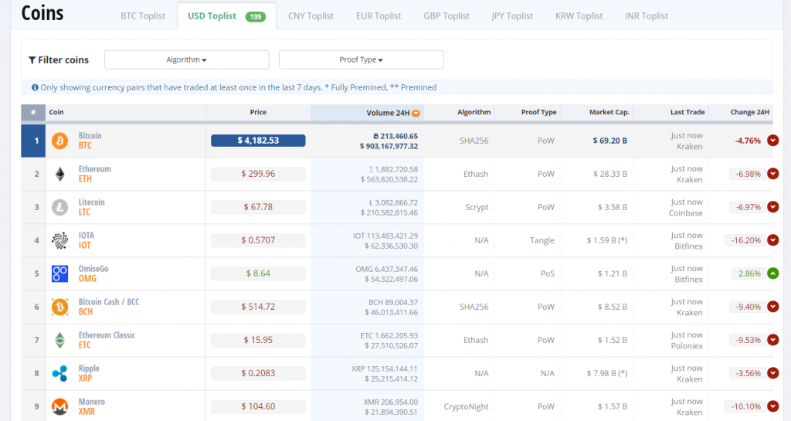The image size is (791, 421).
Task: Switch to the EUR Toplist tab
Action: click(x=379, y=15)
